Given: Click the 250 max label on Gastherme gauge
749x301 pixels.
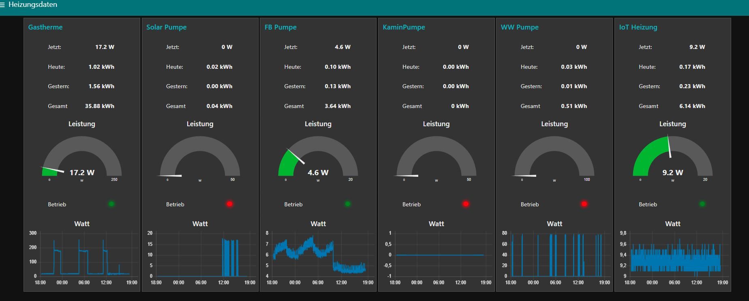Looking at the screenshot, I should click(114, 179).
